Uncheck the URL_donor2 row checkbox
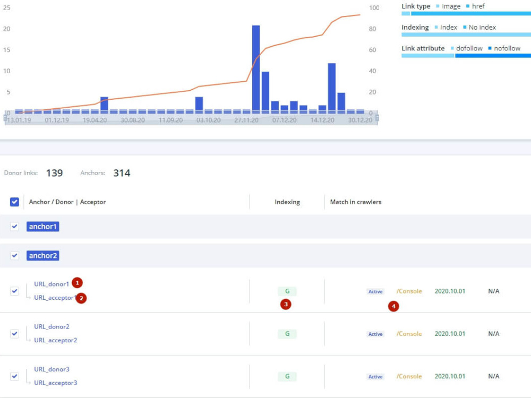The image size is (531, 398). [14, 334]
